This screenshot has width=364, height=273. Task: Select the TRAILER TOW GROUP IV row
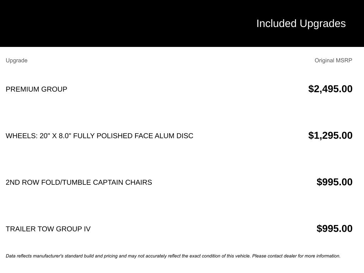[x=179, y=229]
